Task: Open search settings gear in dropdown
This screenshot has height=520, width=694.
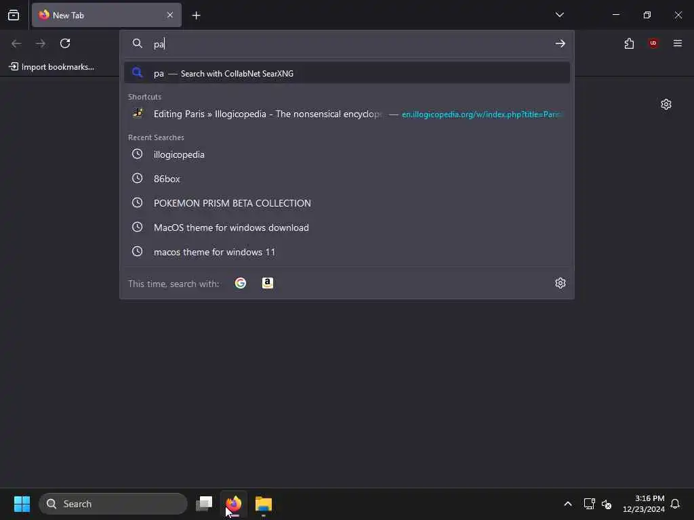Action: click(560, 283)
